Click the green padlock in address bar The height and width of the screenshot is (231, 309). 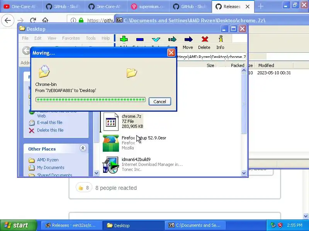point(81,20)
